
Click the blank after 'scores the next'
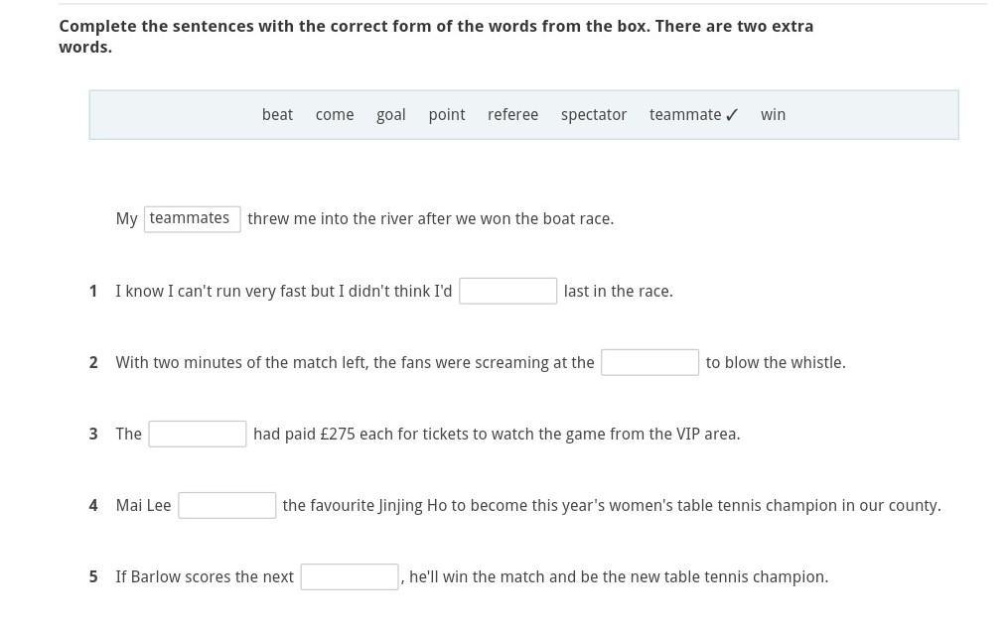point(350,576)
